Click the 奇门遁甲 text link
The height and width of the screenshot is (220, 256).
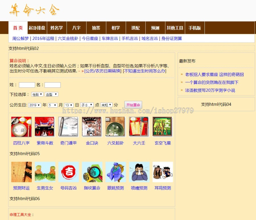(68, 143)
